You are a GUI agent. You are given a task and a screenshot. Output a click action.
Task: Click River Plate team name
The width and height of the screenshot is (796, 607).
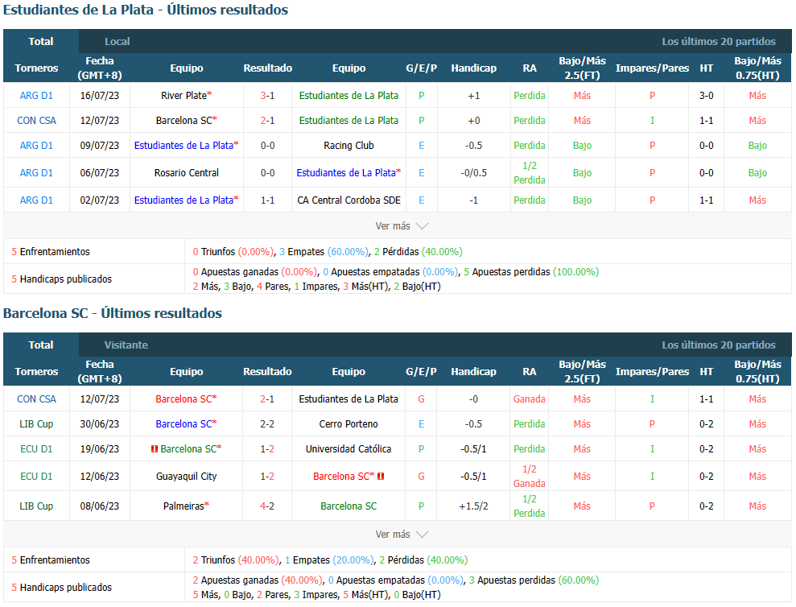pyautogui.click(x=184, y=96)
